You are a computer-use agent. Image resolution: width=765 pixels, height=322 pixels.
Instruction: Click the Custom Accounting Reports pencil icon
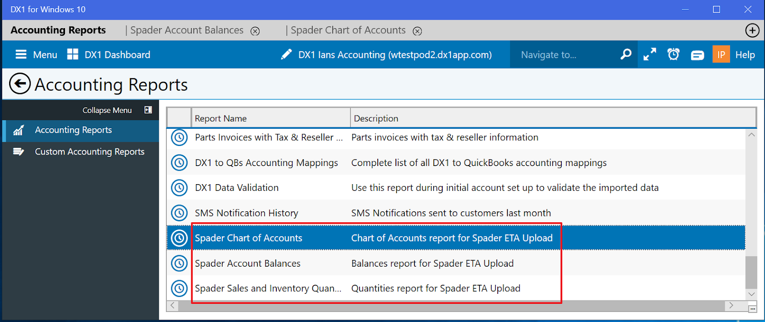(19, 152)
